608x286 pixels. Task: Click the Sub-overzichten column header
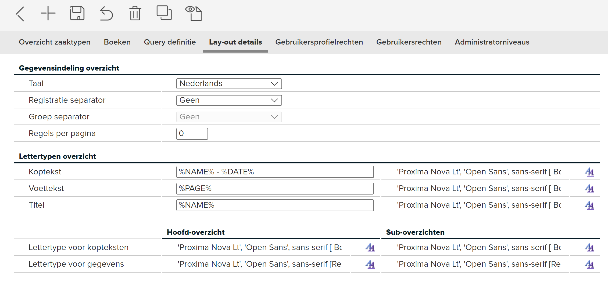click(415, 232)
